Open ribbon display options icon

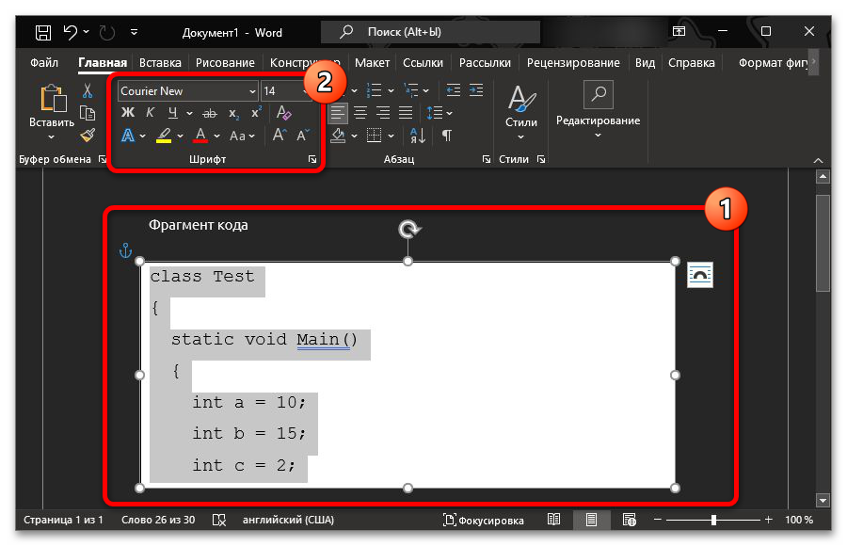(679, 31)
